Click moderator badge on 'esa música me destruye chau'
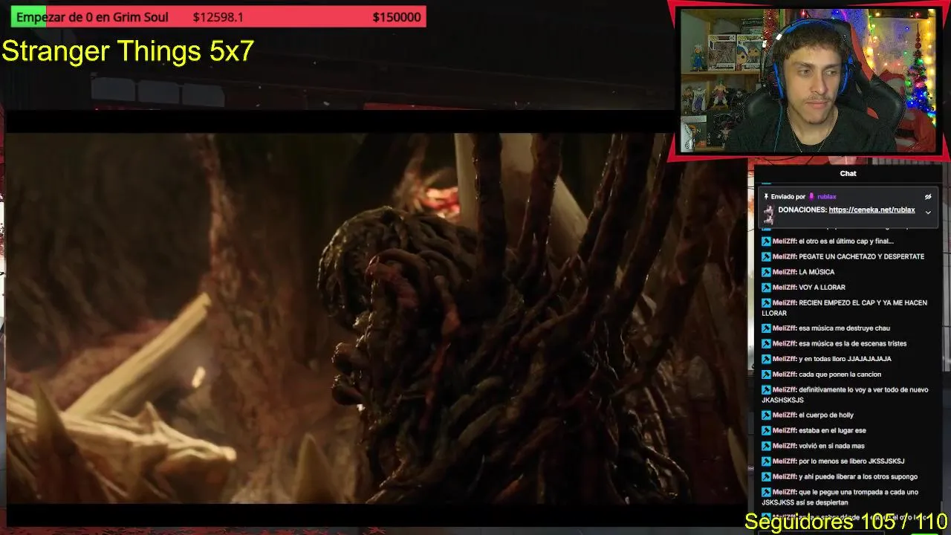Image resolution: width=951 pixels, height=535 pixels. (766, 328)
